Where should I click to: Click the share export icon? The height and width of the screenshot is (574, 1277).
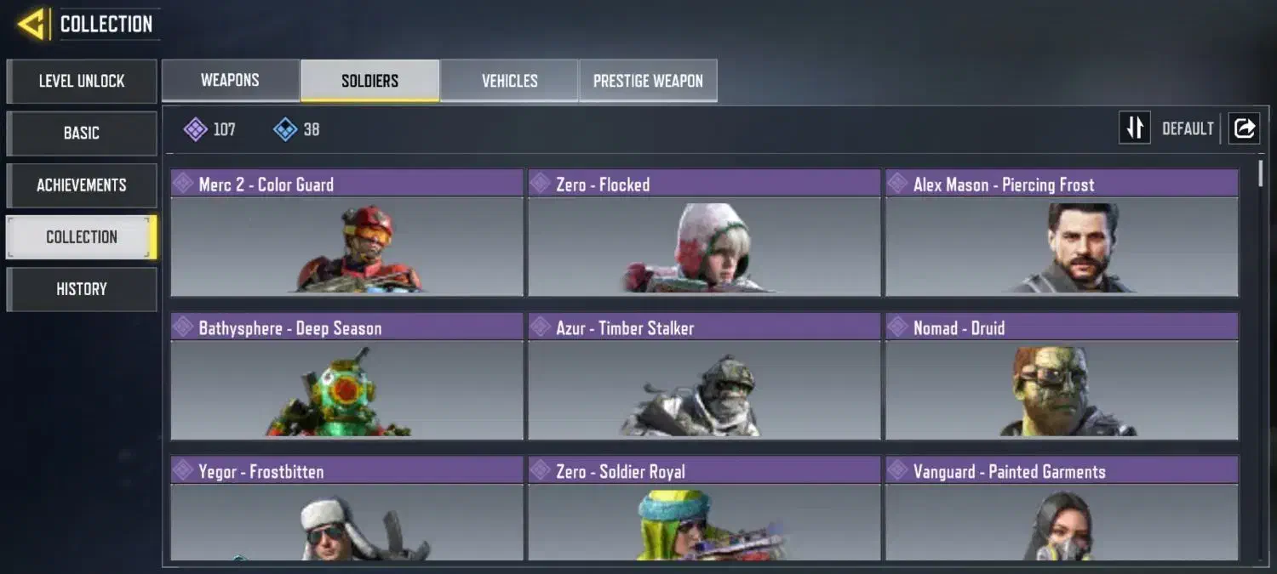(x=1244, y=128)
